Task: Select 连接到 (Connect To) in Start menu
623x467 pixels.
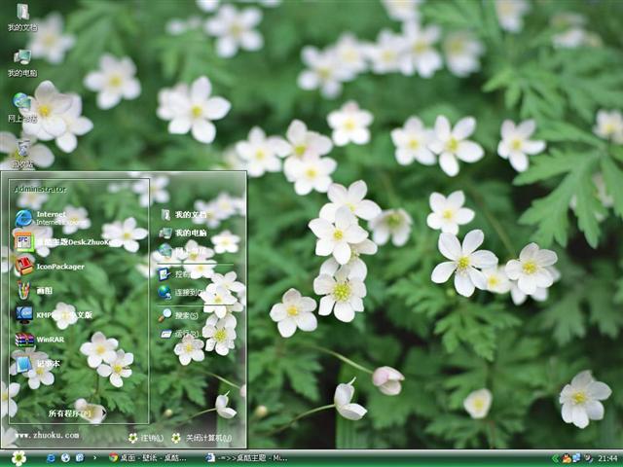Action: [181, 292]
